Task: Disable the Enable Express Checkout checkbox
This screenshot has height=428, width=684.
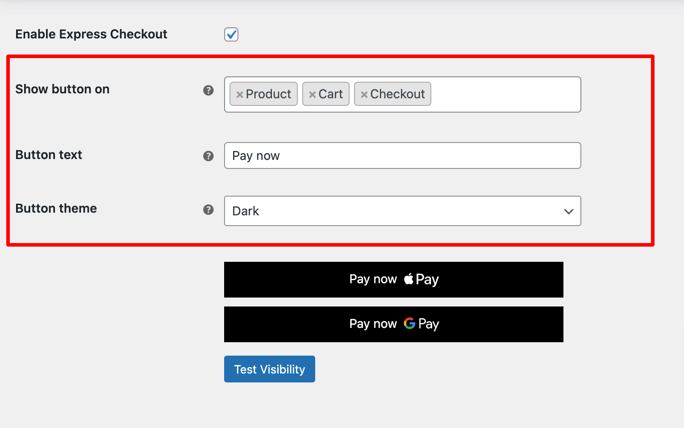Action: 231,34
